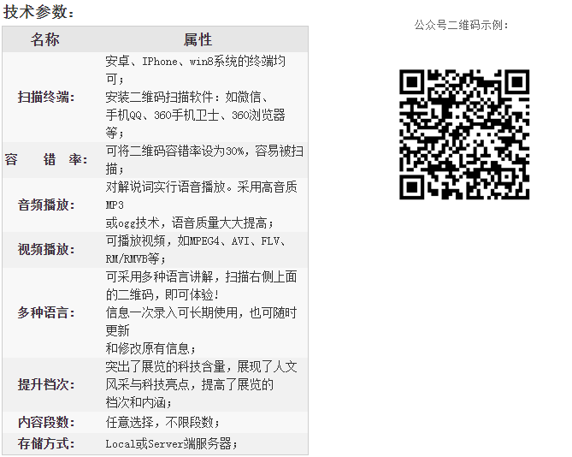The width and height of the screenshot is (572, 457).
Task: Click text 可采用多种语言讲解
Action: pos(159,276)
